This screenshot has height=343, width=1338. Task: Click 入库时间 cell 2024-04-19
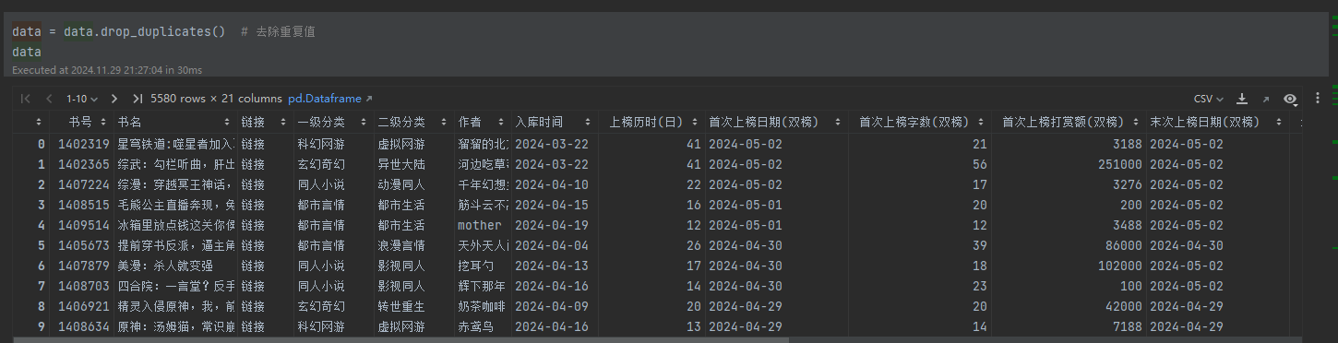coord(554,225)
